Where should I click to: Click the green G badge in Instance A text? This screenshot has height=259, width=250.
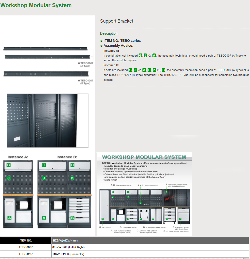click(x=140, y=56)
